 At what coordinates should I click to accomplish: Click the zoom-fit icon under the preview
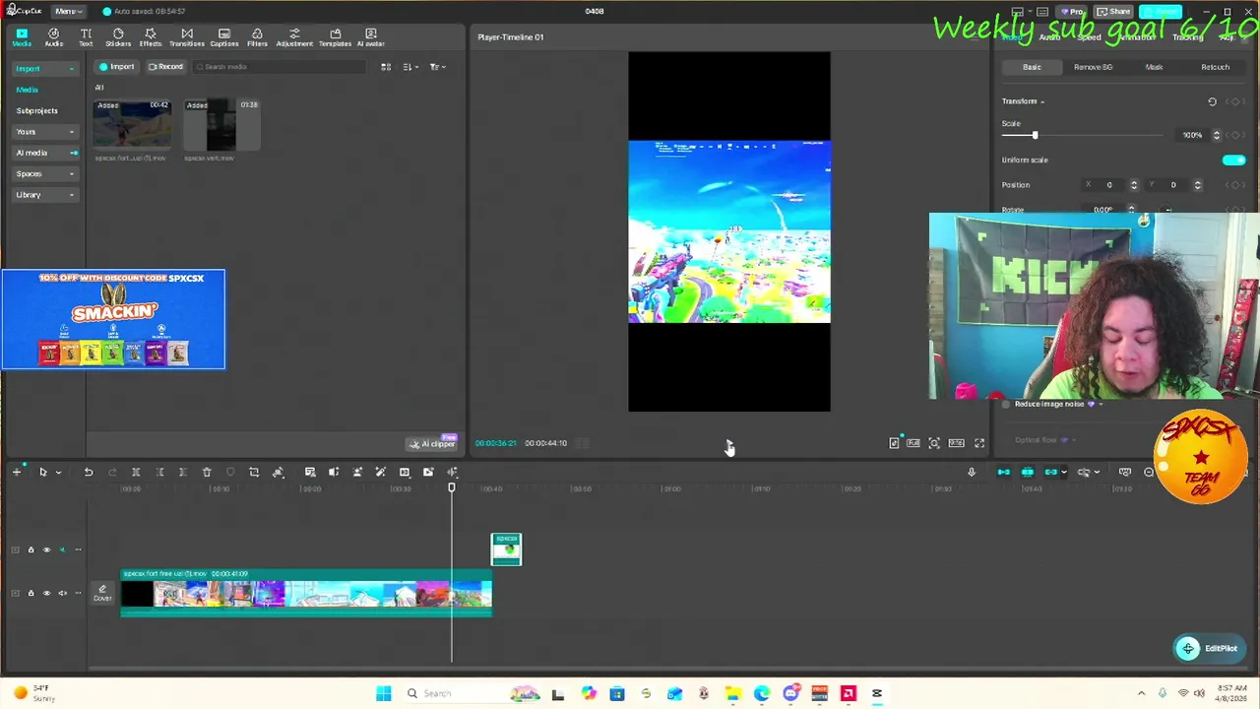934,443
